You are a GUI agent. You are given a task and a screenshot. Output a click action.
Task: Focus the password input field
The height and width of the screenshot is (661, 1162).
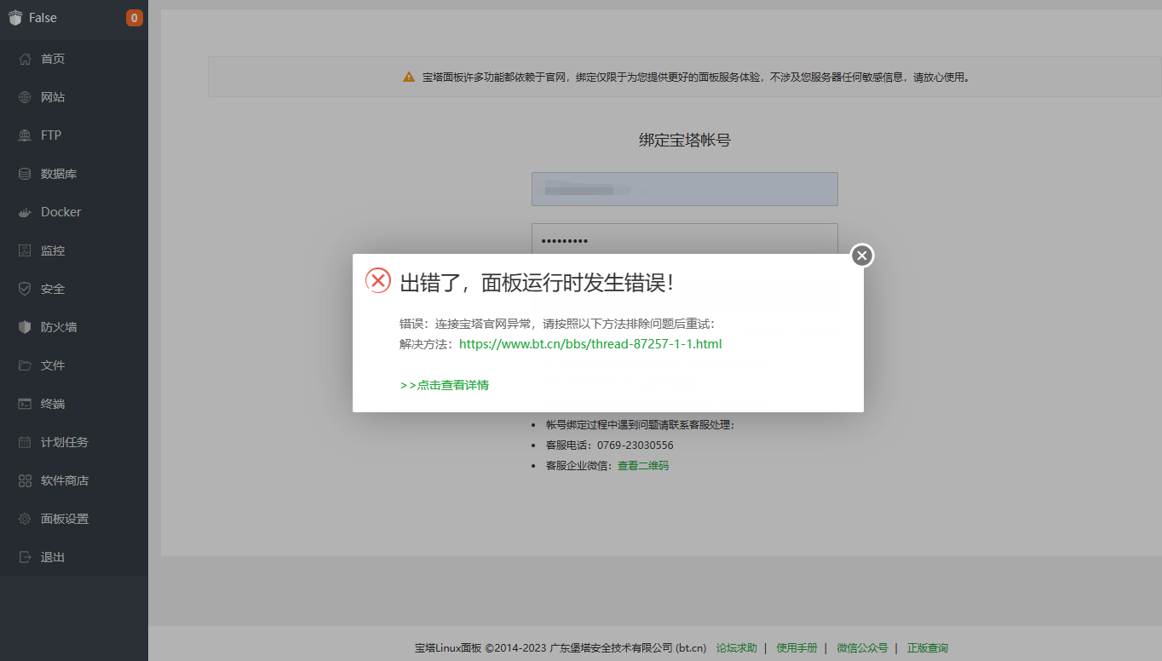[685, 239]
